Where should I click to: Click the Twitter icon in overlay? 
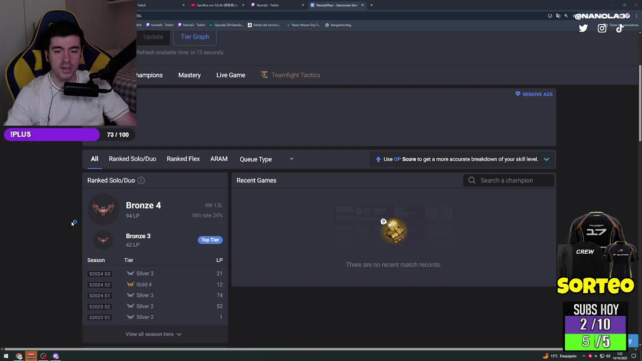(583, 28)
